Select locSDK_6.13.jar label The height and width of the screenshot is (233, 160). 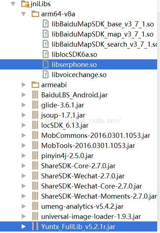[65, 126]
